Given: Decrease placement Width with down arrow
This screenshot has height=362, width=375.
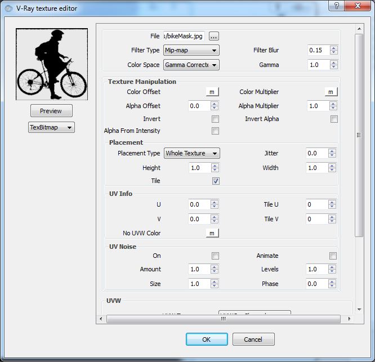Looking at the screenshot, I should 332,170.
